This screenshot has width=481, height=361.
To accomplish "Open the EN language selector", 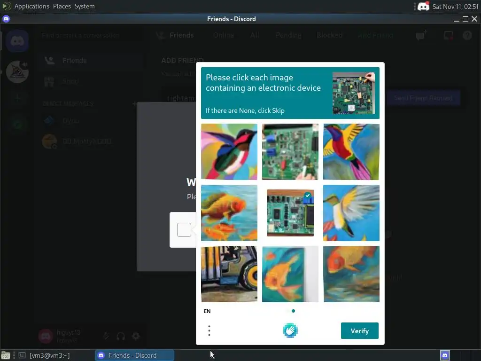I will tap(207, 311).
